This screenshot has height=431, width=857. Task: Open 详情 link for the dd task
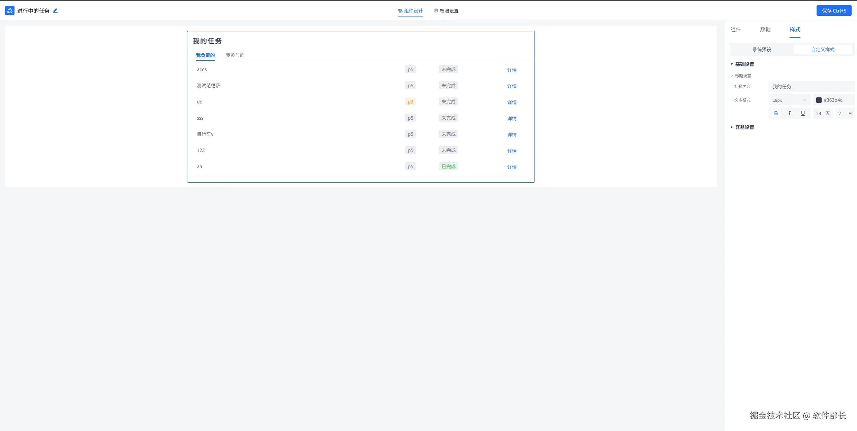[x=512, y=102]
